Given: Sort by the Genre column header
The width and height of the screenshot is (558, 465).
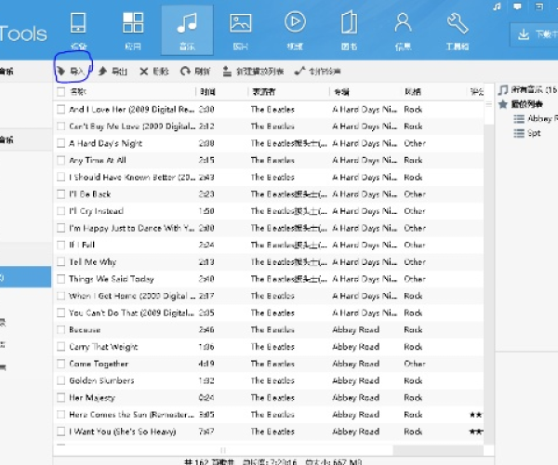Looking at the screenshot, I should pyautogui.click(x=413, y=92).
